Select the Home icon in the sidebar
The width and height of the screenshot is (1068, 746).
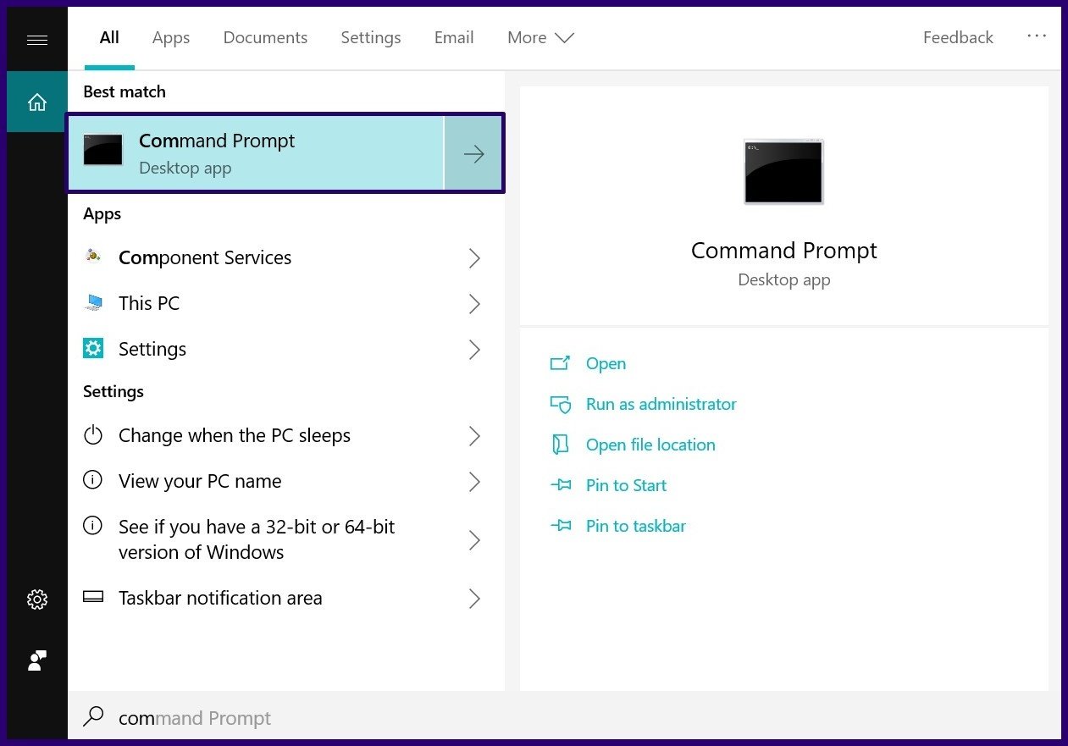[37, 102]
